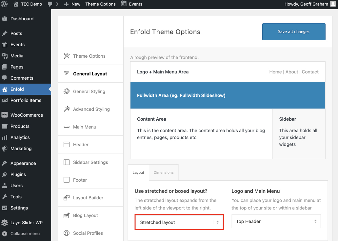Open General Layout settings section
The width and height of the screenshot is (338, 241).
(x=91, y=74)
